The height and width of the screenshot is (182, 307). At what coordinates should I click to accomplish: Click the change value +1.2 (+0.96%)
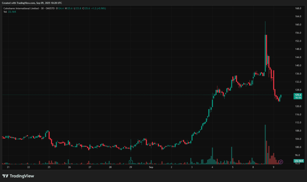click(x=98, y=8)
